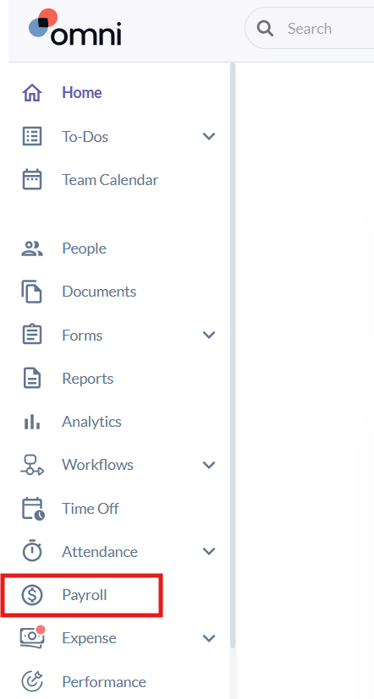Viewport: 374px width, 699px height.
Task: Open the Performance menu entry
Action: coord(104,681)
